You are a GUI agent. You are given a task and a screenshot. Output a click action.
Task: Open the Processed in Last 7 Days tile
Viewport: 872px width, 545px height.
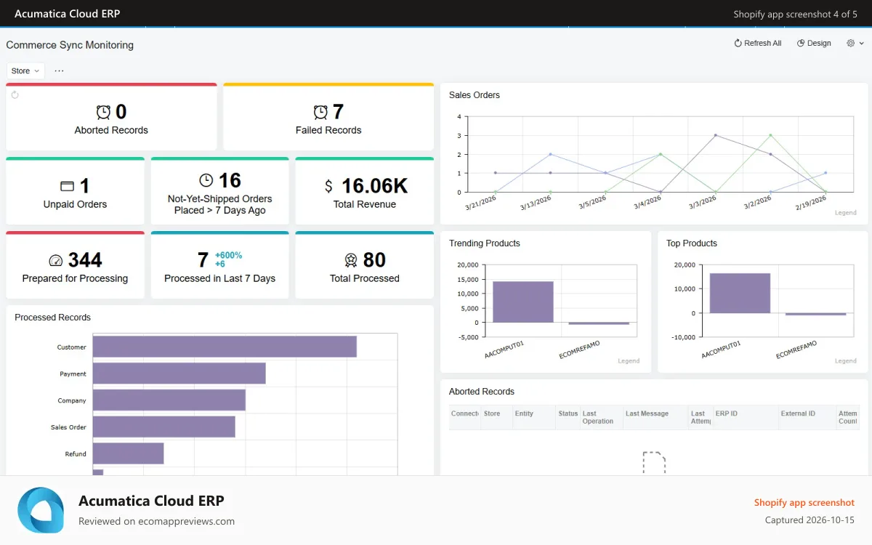point(219,265)
